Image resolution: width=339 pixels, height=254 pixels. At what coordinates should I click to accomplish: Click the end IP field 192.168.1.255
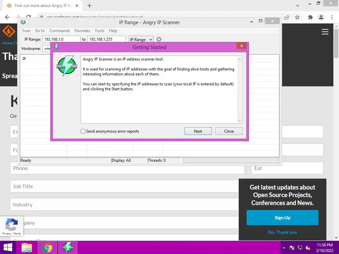pyautogui.click(x=106, y=39)
